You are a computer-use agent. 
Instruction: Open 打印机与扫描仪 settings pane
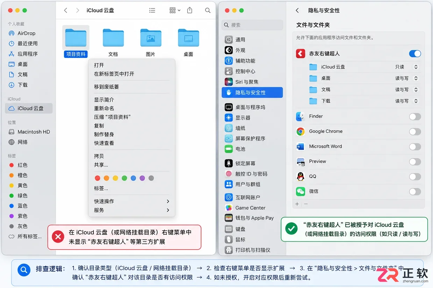[x=252, y=250]
